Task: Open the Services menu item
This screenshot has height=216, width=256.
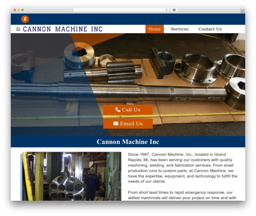Action: point(180,29)
